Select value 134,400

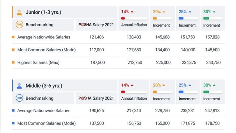click(162, 50)
